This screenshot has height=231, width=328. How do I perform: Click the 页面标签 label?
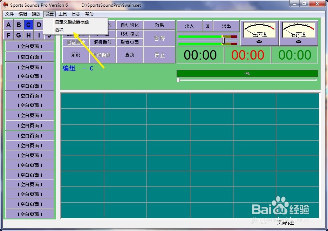(x=286, y=223)
